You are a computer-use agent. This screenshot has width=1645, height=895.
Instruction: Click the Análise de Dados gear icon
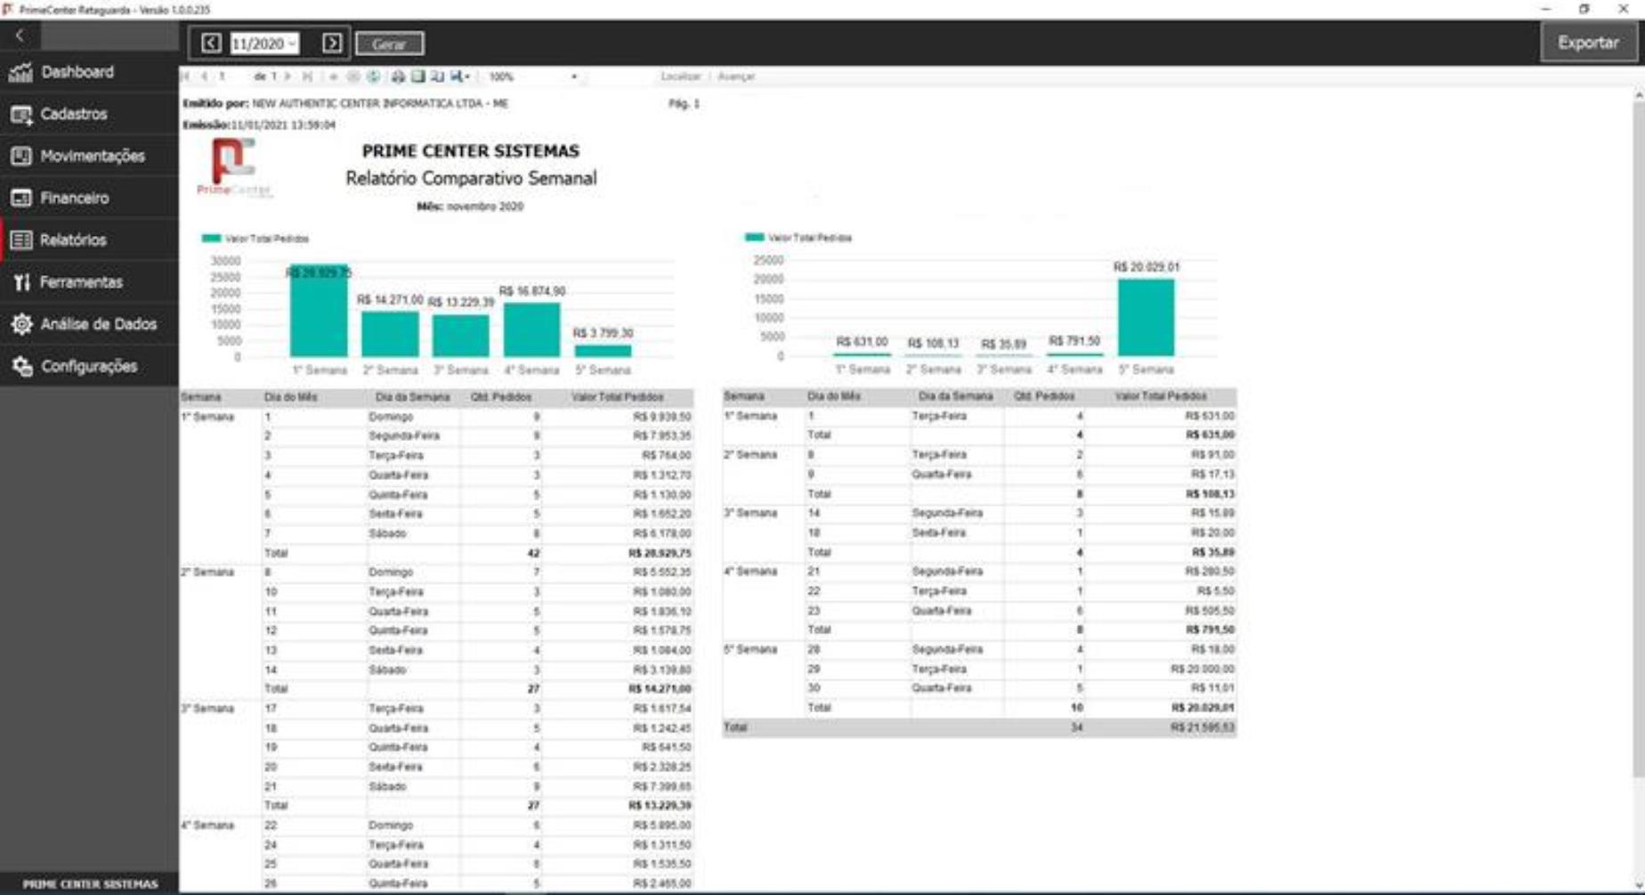click(21, 324)
